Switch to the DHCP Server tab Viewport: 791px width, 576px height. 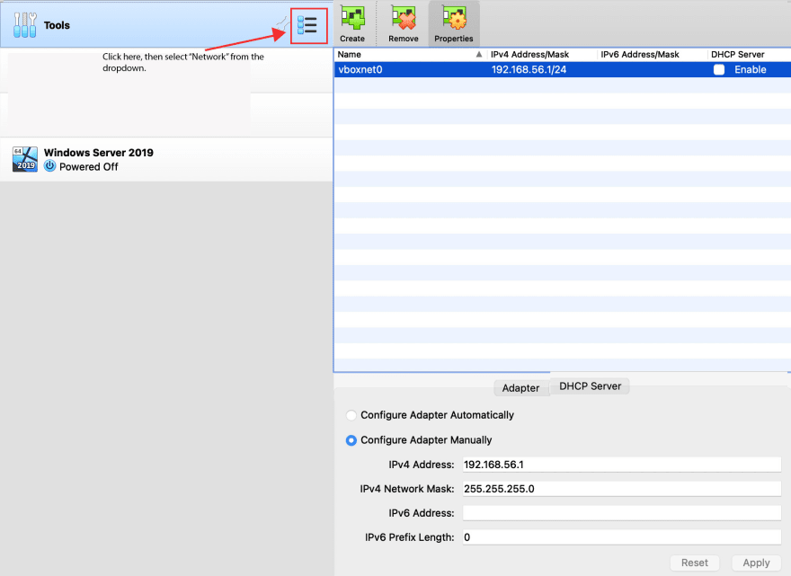[x=590, y=386]
